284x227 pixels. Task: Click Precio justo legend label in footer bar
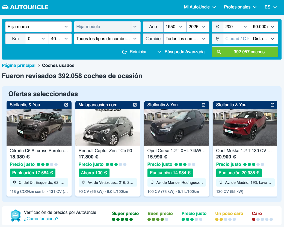(194, 214)
